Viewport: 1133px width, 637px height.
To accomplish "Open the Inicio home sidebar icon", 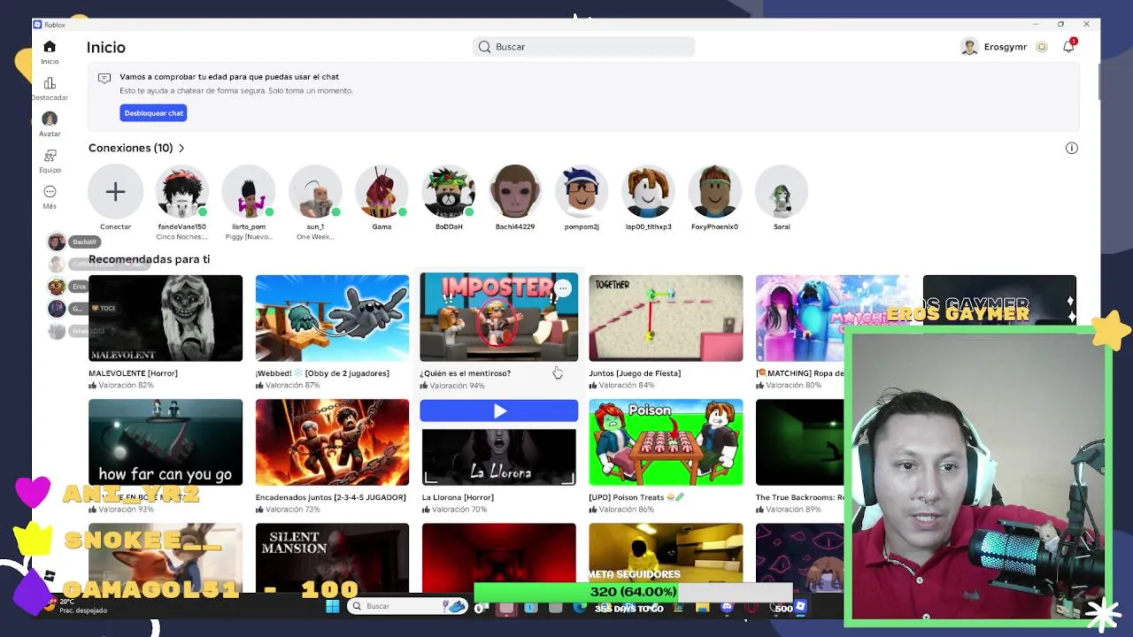I will click(50, 47).
